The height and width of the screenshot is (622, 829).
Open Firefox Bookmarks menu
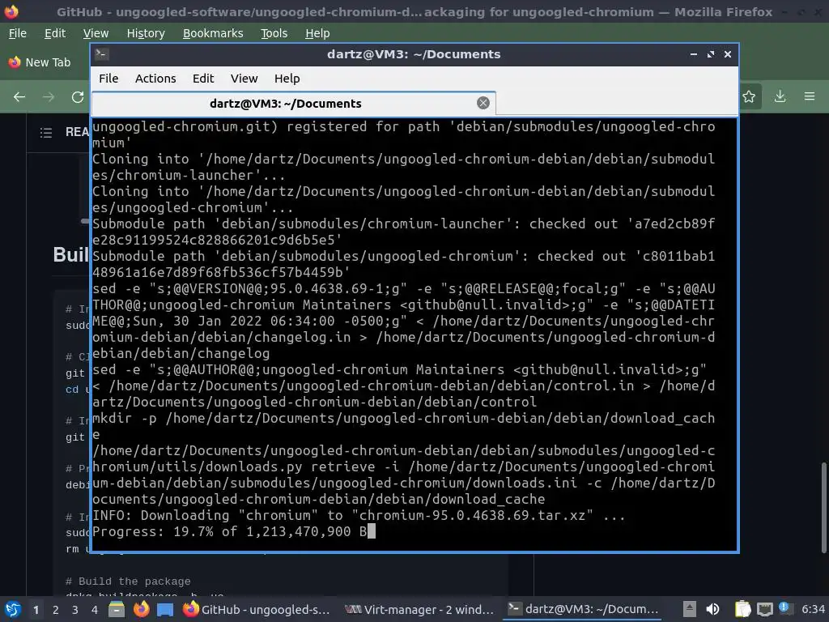point(213,33)
